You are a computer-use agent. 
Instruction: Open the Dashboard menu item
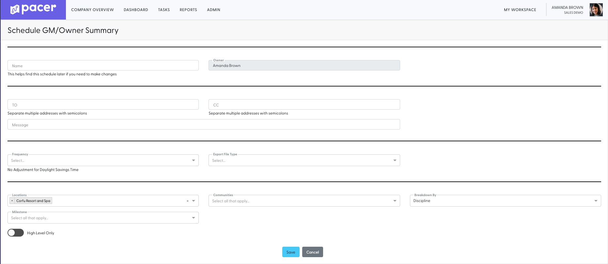coord(136,10)
